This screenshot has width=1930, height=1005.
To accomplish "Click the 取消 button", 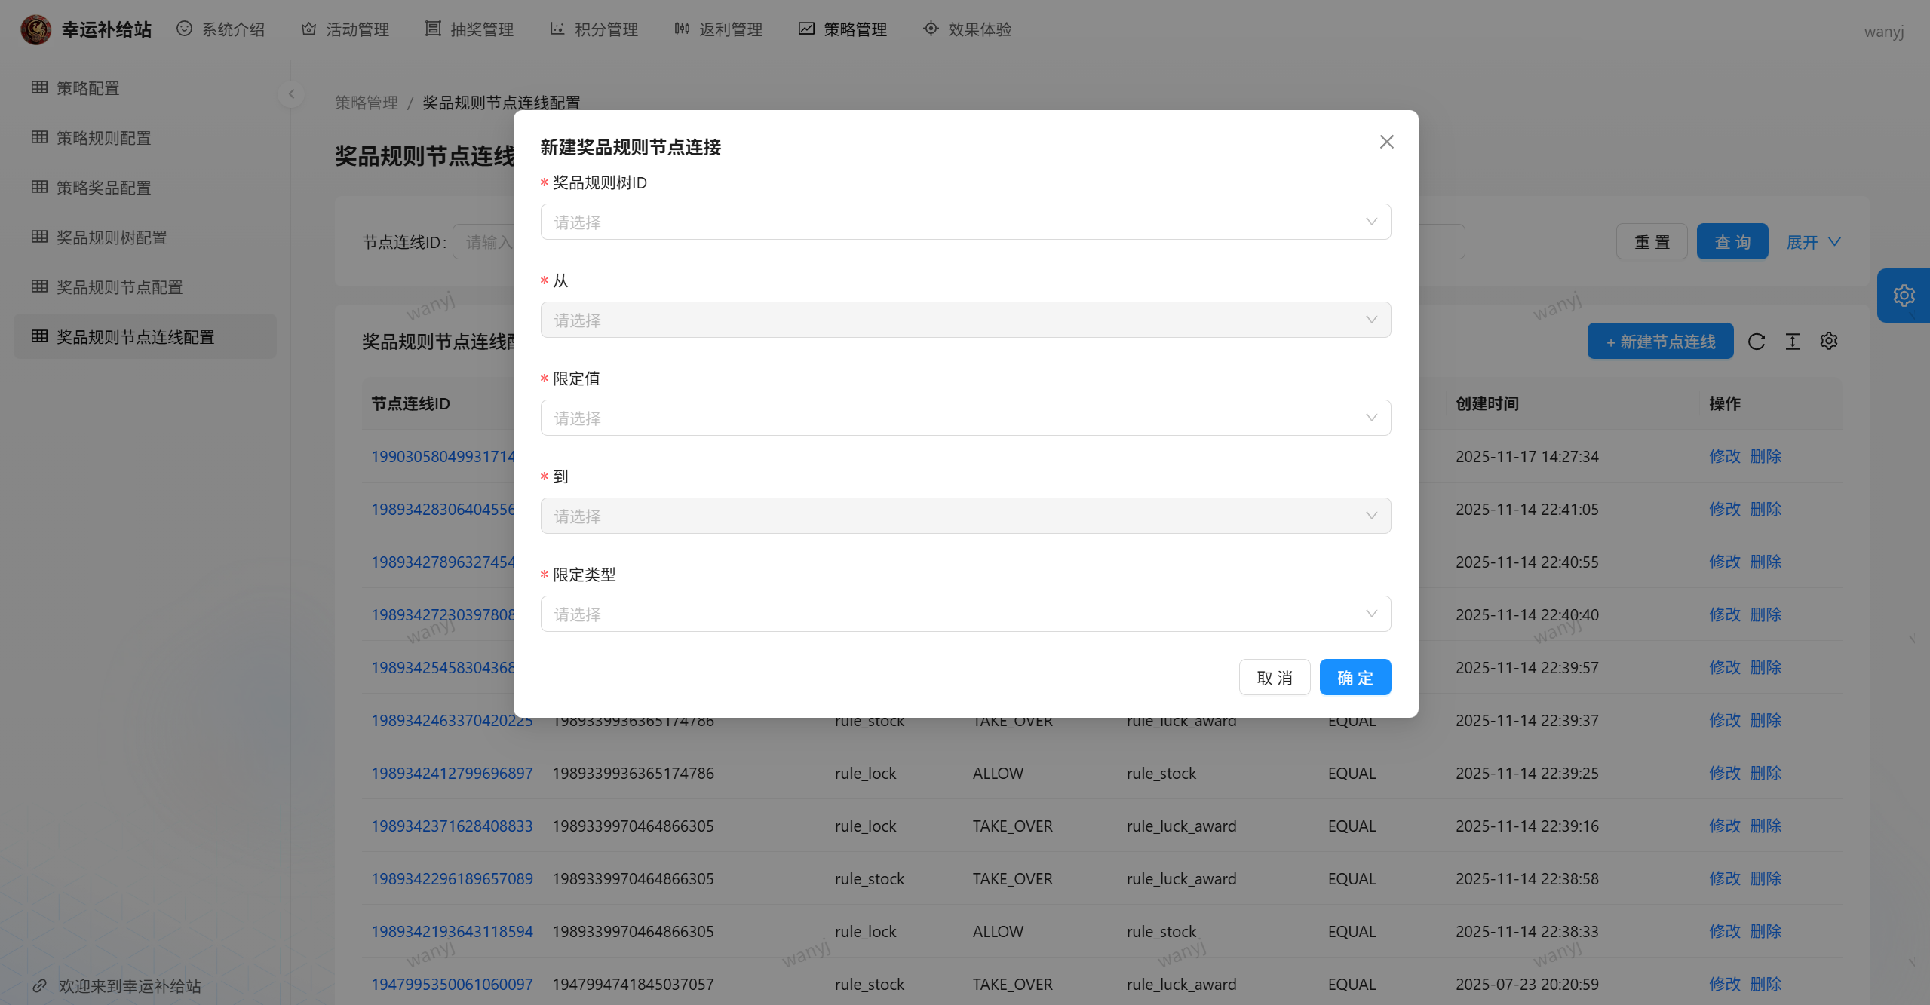I will click(x=1274, y=677).
